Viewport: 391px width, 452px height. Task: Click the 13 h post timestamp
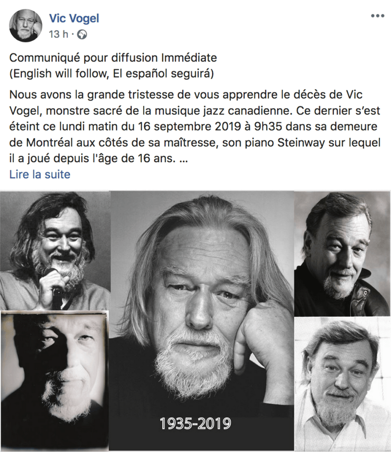pos(59,34)
